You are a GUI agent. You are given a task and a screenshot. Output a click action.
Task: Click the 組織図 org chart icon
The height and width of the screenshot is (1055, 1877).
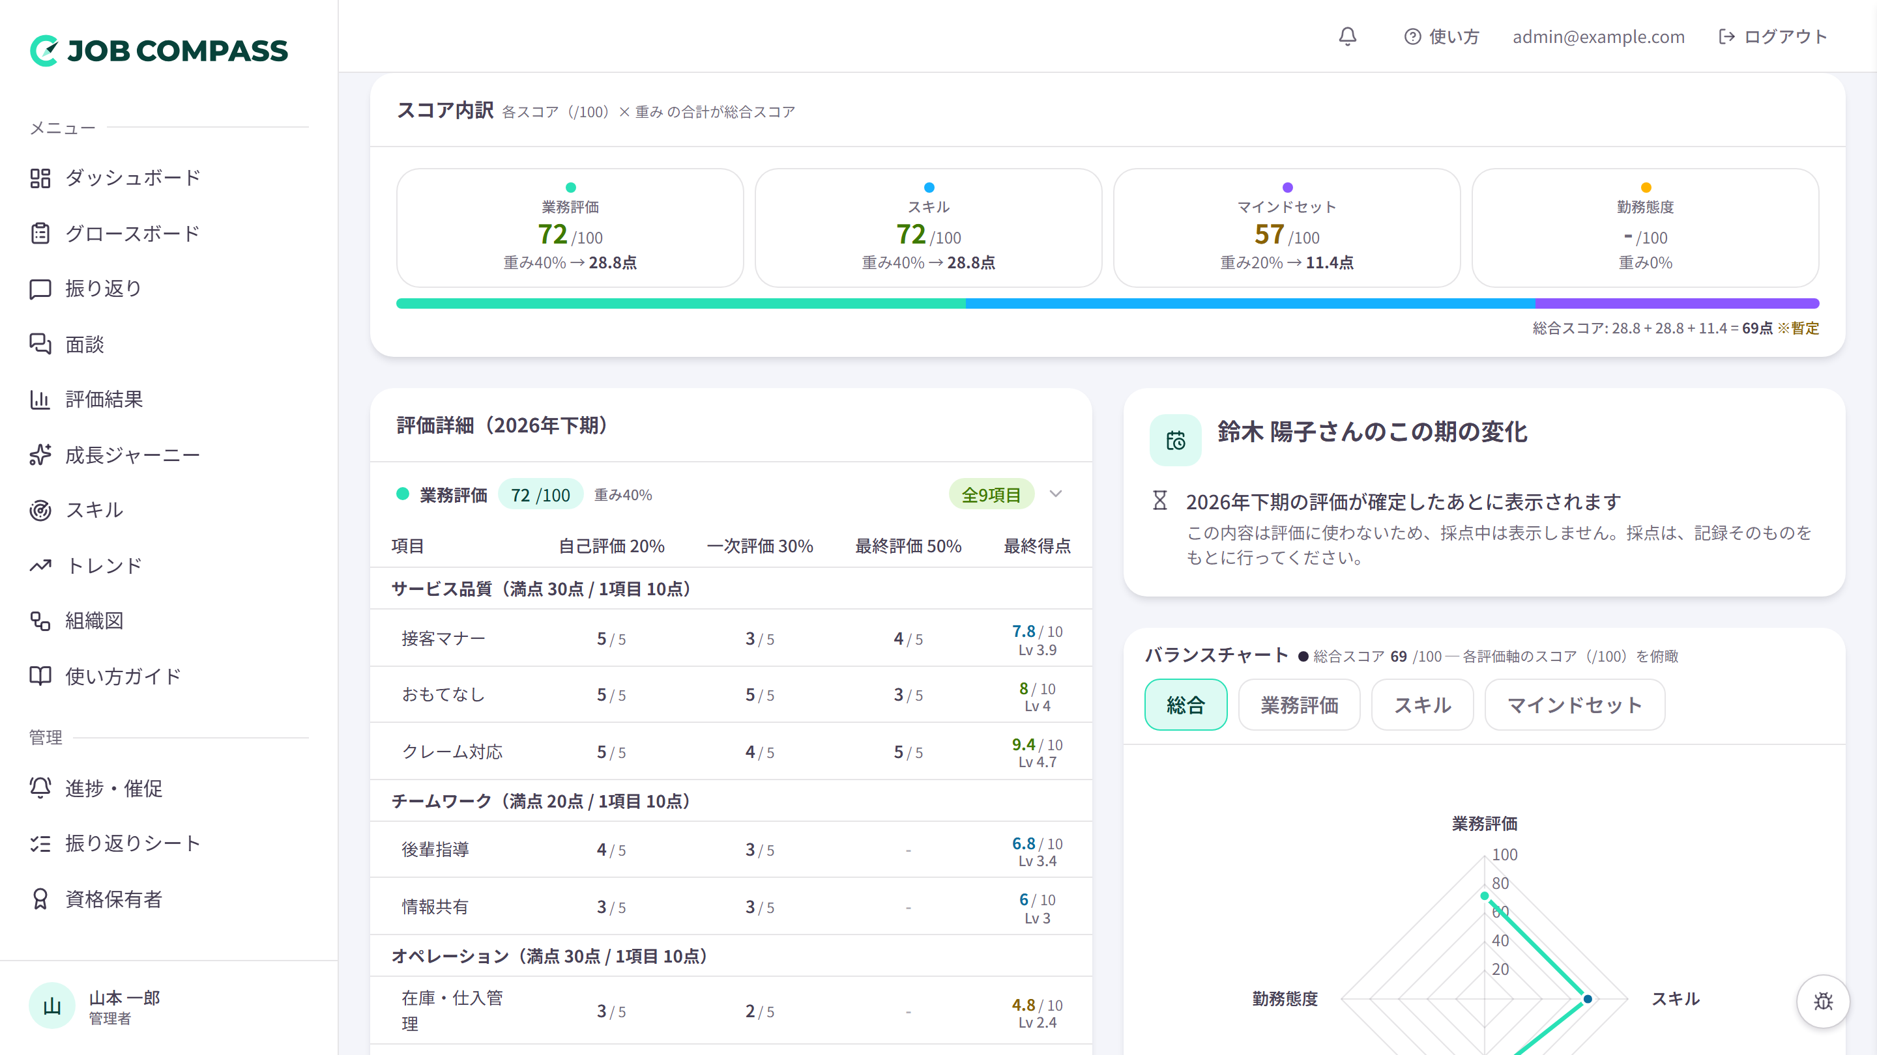[40, 621]
